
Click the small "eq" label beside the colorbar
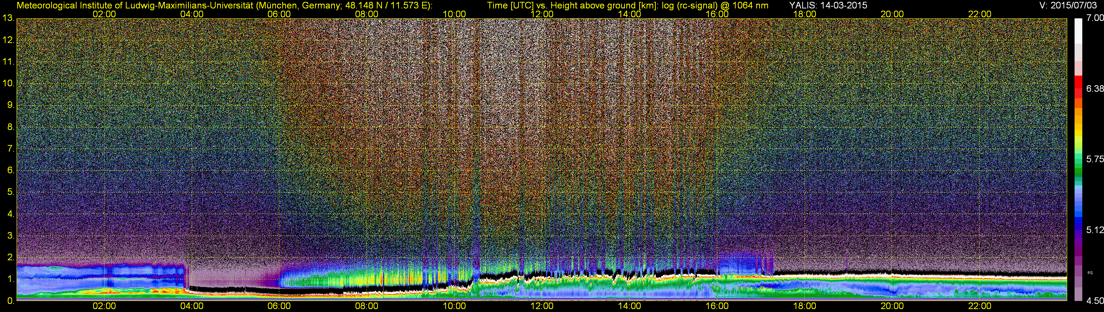coord(1090,272)
